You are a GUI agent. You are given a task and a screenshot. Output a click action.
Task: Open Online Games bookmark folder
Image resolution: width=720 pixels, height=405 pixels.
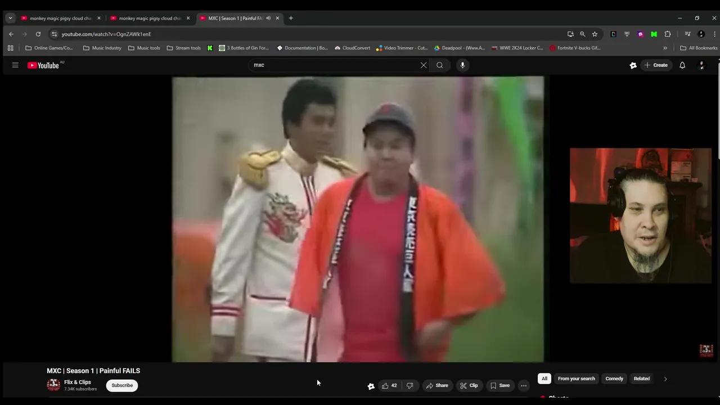pos(49,48)
